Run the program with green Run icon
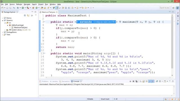Screen dimensions: 180x101 (23, 8)
